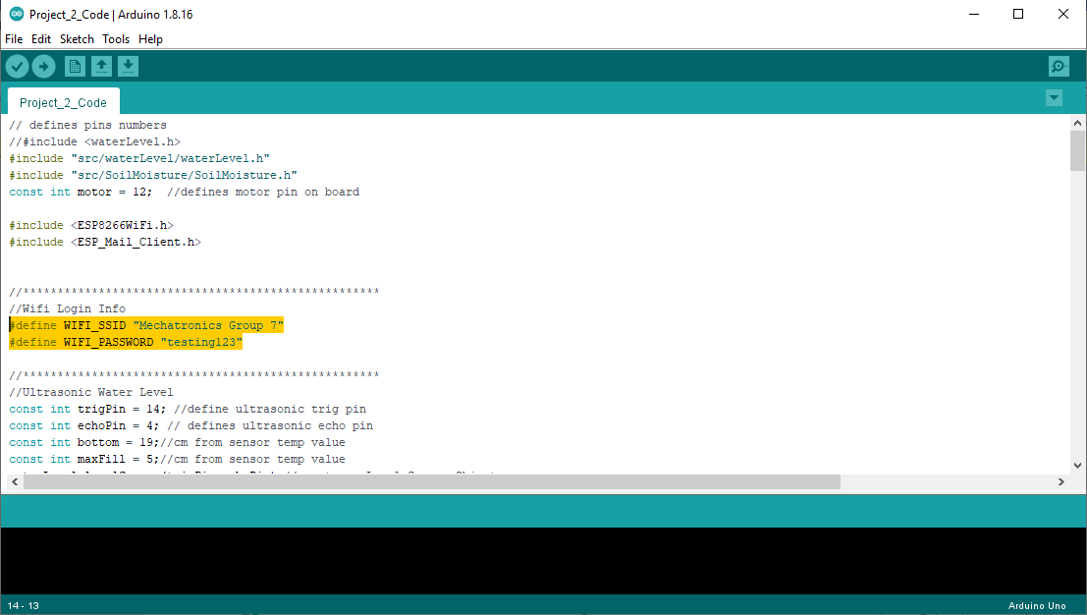Click the vertical scrollbar down arrow
The width and height of the screenshot is (1087, 615).
tap(1077, 466)
